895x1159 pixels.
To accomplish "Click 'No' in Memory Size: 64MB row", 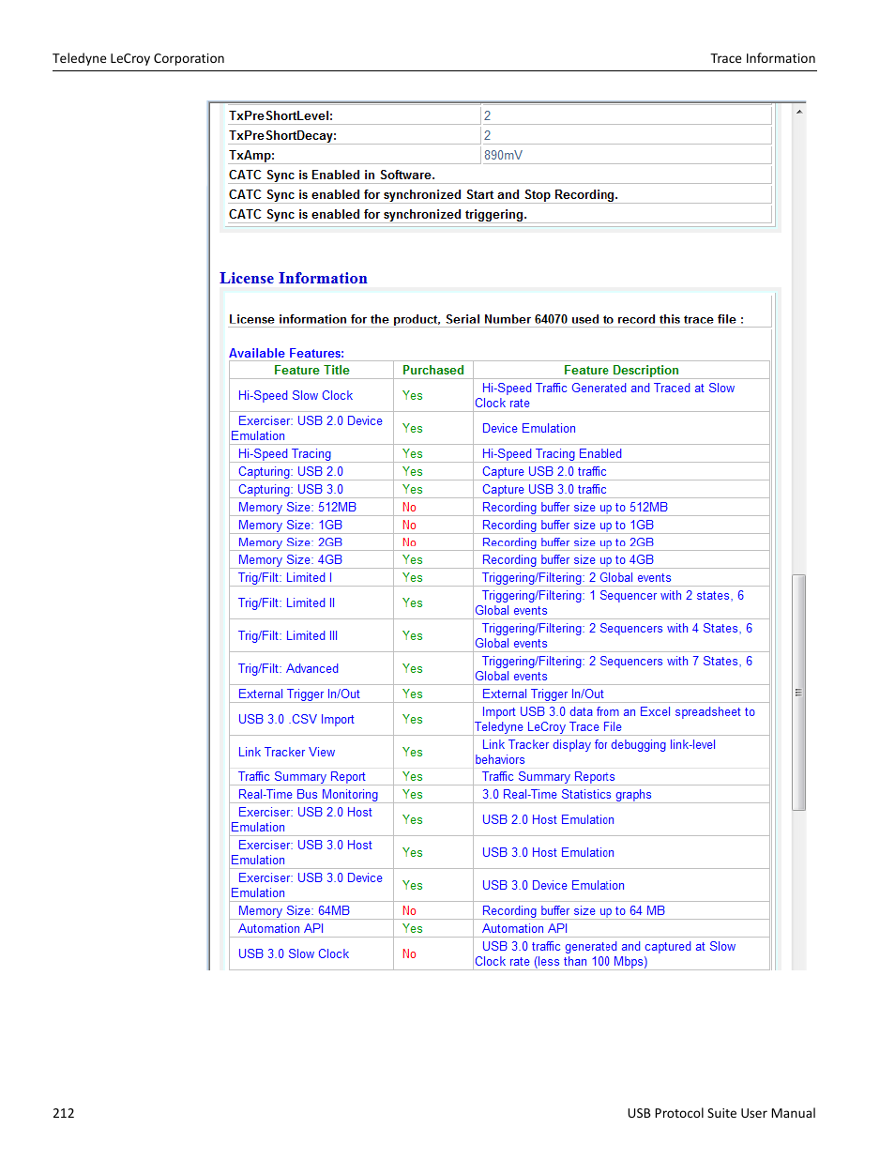I will 410,911.
